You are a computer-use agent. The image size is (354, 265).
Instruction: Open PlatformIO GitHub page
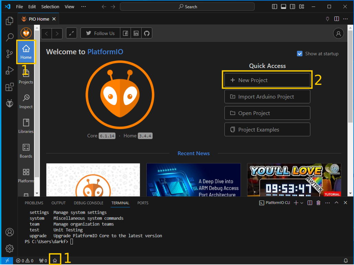[147, 33]
